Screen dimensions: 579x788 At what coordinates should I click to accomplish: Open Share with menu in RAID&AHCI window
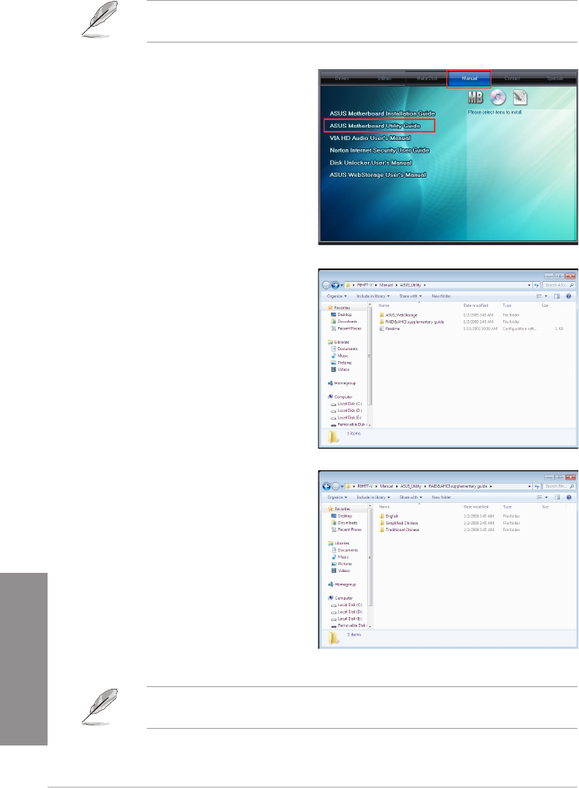[x=410, y=498]
